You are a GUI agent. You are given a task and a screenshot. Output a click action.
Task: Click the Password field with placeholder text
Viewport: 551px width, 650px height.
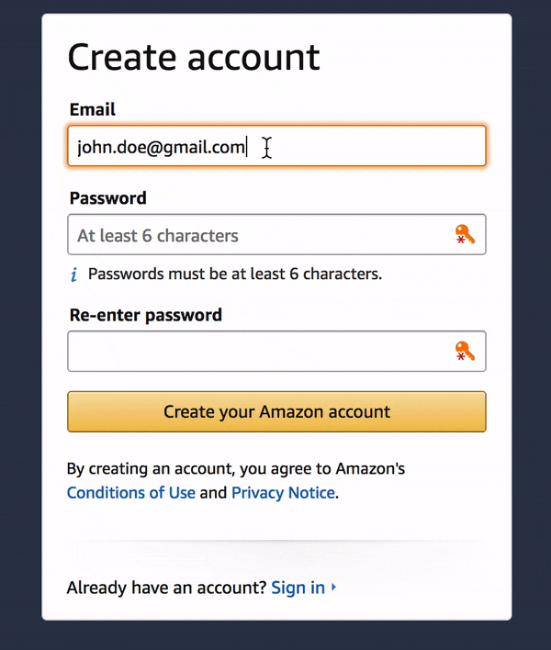click(x=257, y=235)
